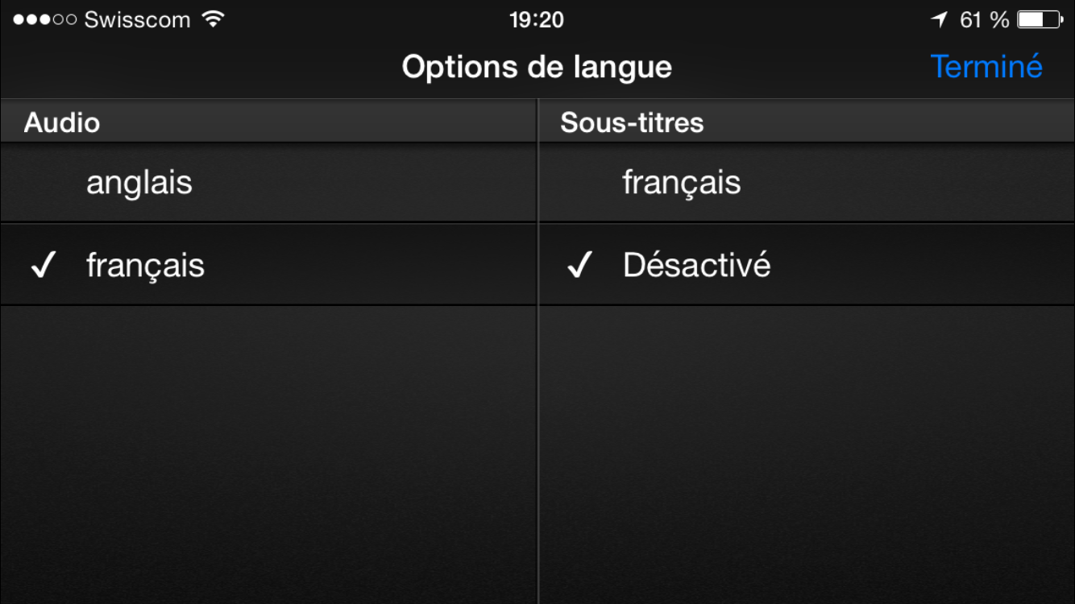Tap the 19:20 clock
The width and height of the screenshot is (1075, 604).
coord(537,19)
